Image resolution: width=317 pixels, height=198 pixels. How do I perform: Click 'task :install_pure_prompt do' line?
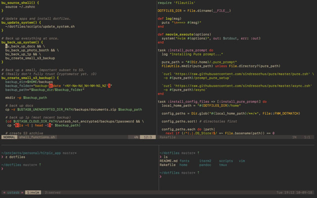[x=186, y=50]
